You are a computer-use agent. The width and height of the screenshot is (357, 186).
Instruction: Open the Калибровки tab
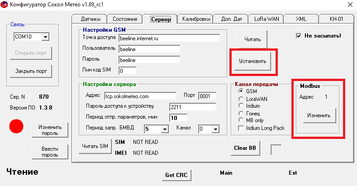coord(196,19)
